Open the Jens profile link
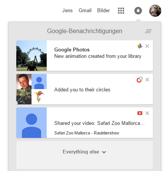Viewport: 167px width, 171px height. pyautogui.click(x=68, y=10)
